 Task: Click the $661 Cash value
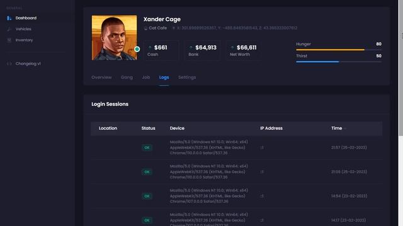pos(161,48)
